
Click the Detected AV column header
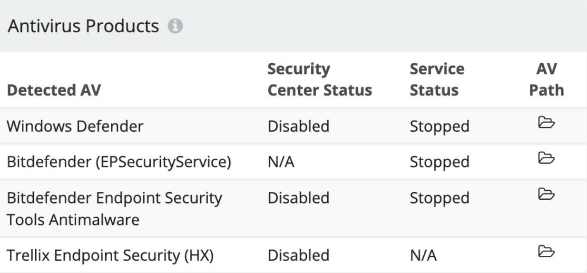click(x=54, y=90)
